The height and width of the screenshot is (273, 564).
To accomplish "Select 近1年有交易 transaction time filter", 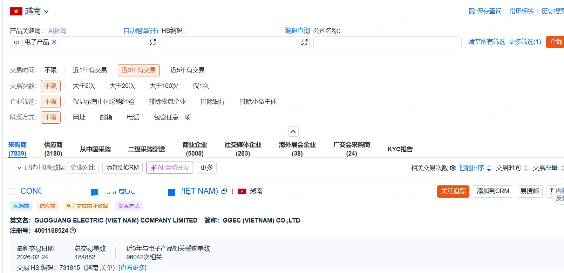I will (x=90, y=70).
